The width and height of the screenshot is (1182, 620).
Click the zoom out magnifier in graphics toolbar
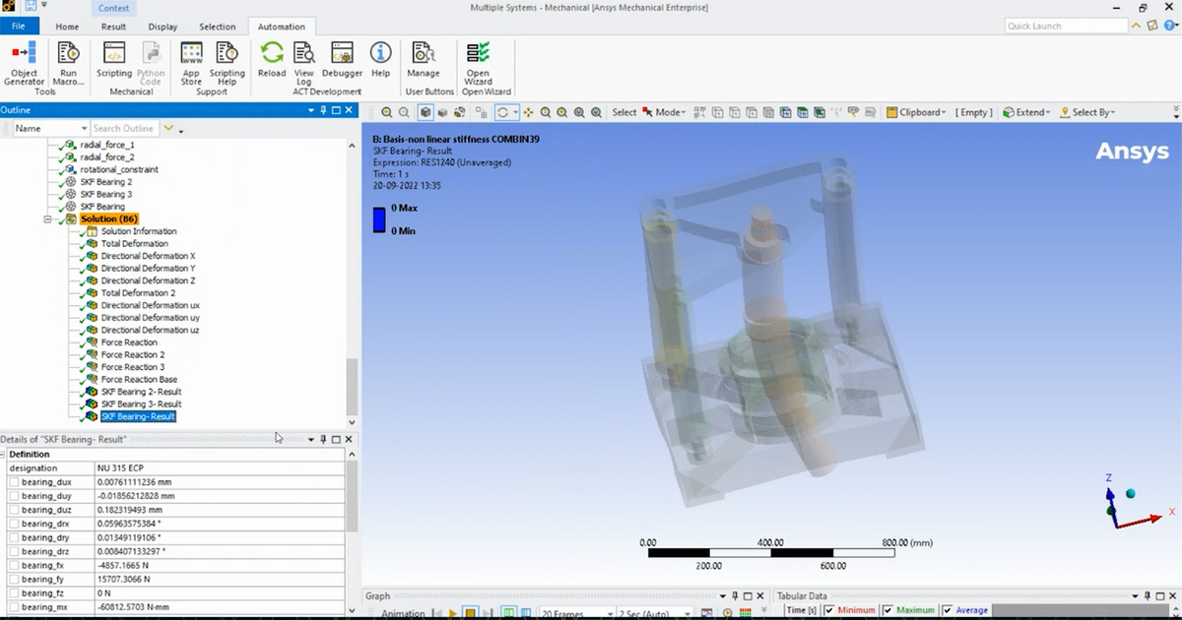tap(405, 112)
